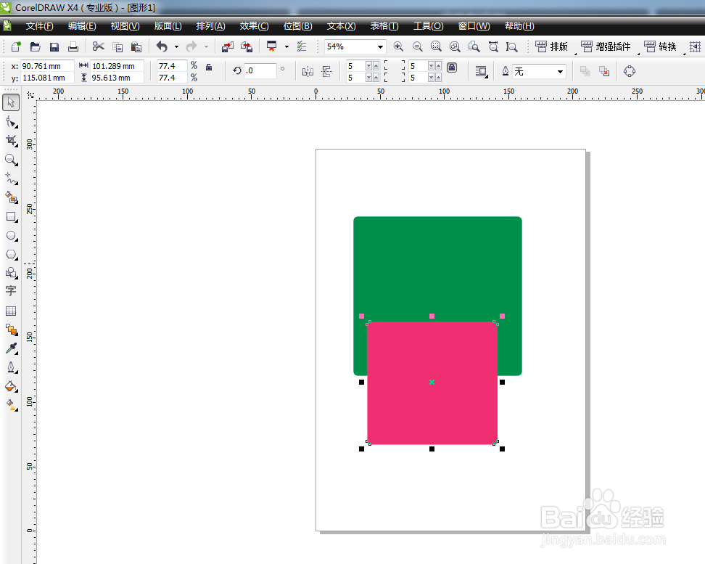Open the 位图(B) menu

click(298, 26)
